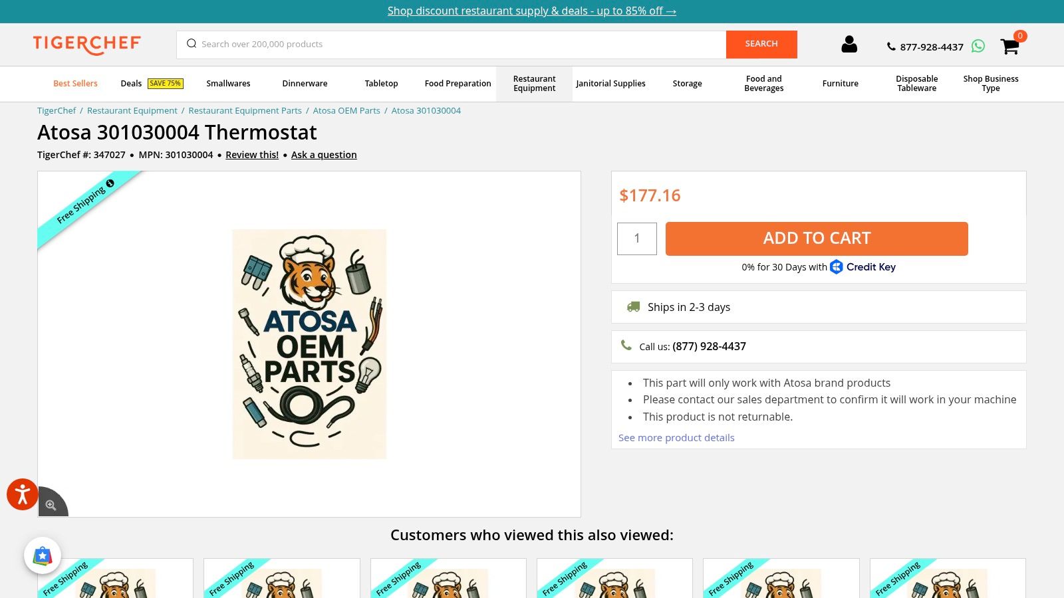Open the accessibility options button
Viewport: 1064px width, 598px height.
22,494
